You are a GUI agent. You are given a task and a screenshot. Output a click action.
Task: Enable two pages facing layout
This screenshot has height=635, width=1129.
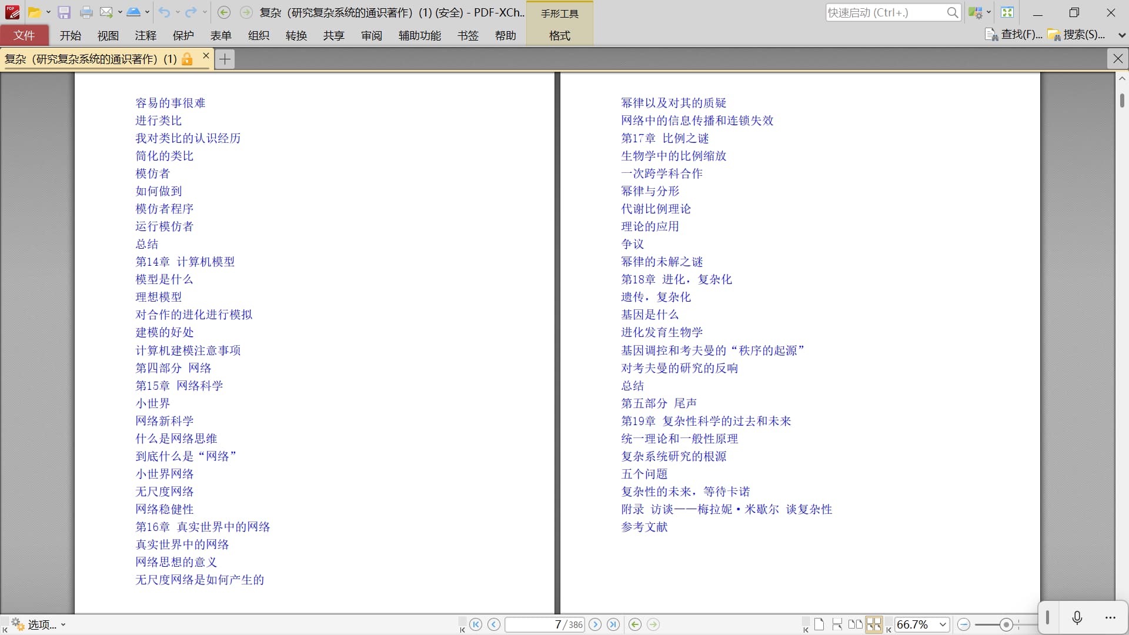(x=856, y=624)
